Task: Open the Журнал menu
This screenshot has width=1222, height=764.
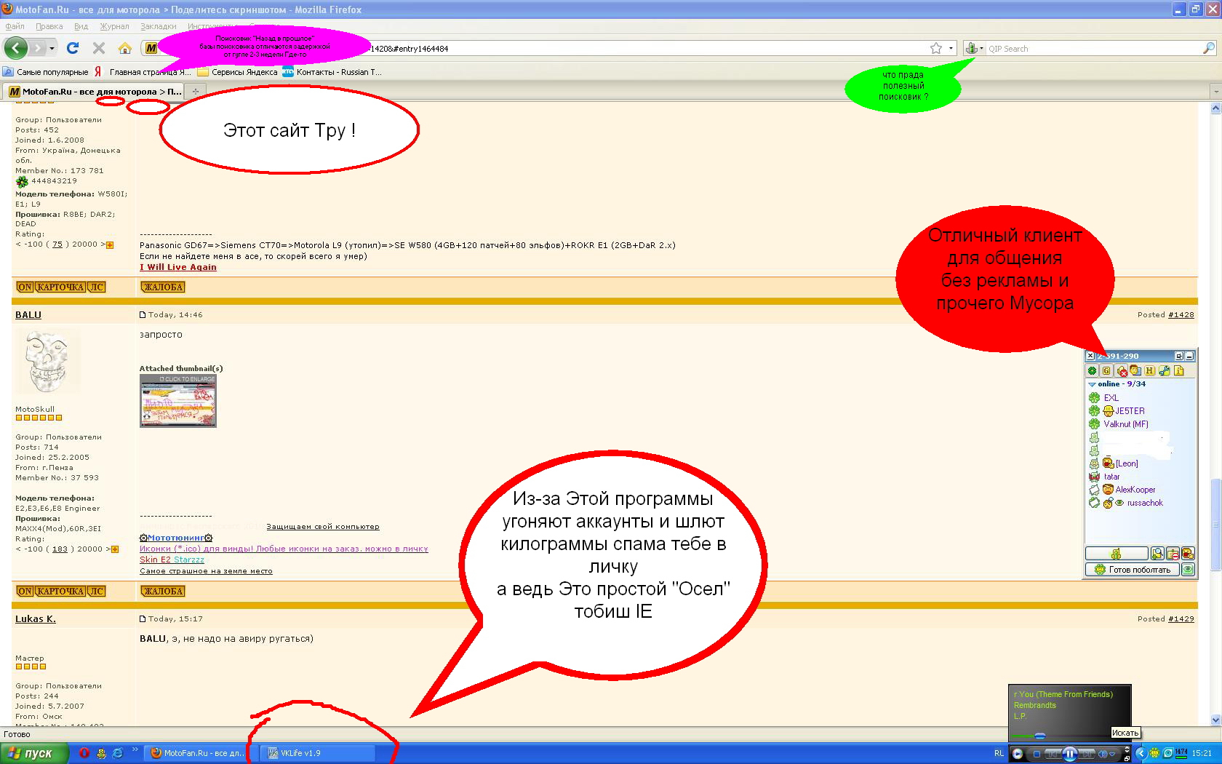Action: (114, 26)
